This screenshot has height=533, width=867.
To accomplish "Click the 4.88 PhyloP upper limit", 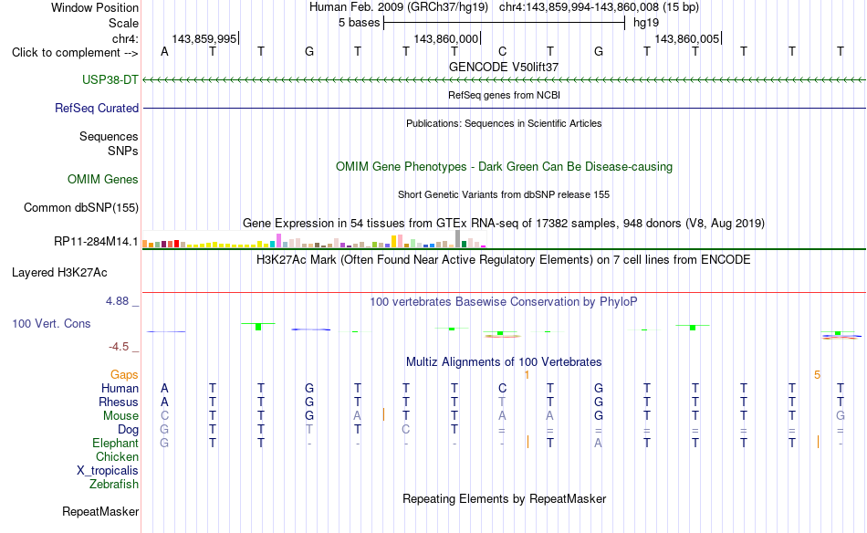I will tap(117, 301).
